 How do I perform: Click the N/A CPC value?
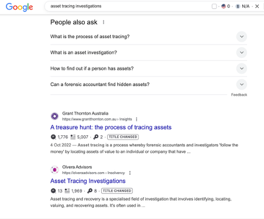[x=246, y=6]
